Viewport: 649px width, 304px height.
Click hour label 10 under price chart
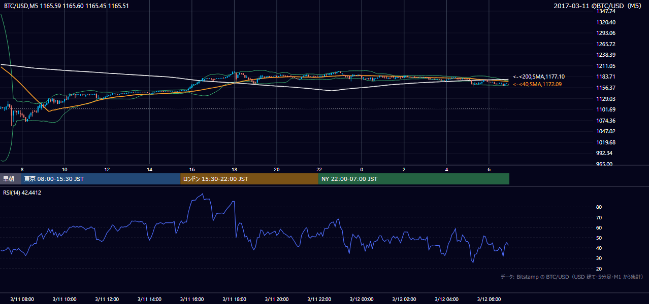pyautogui.click(x=64, y=169)
